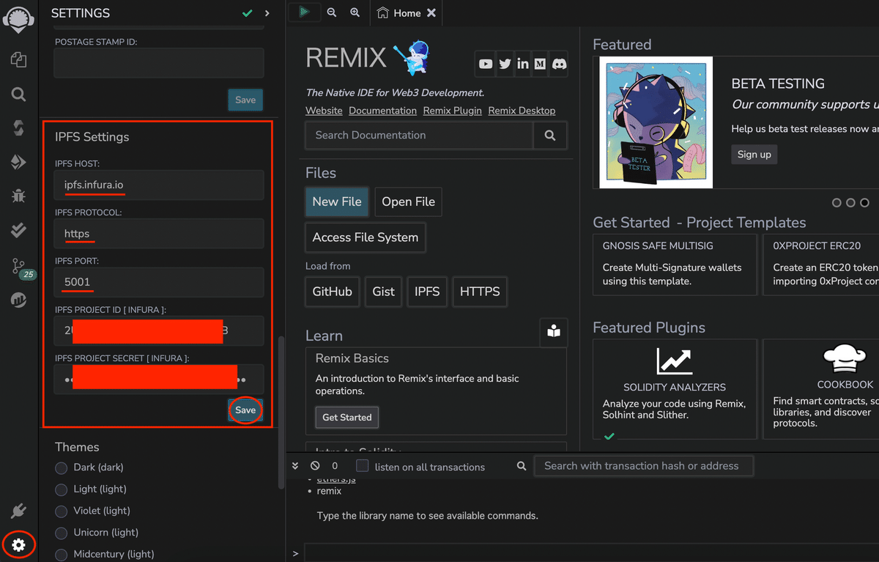Open Remix Discord icon
This screenshot has height=562, width=879.
(x=559, y=64)
